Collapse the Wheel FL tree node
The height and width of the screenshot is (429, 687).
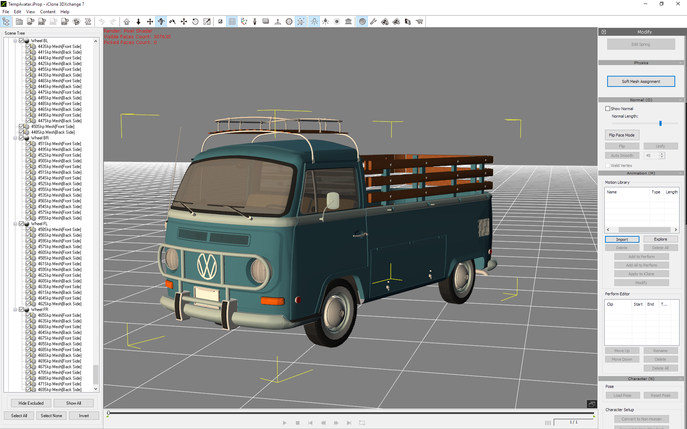[x=15, y=224]
